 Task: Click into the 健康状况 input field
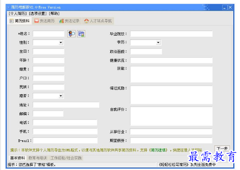[171, 60]
